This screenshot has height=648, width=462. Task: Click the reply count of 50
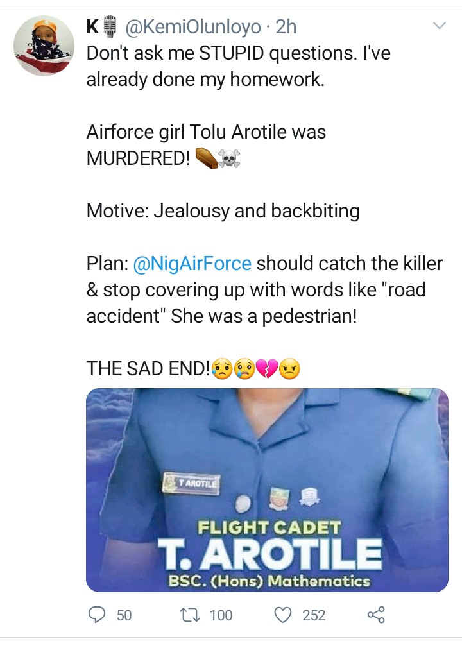(x=124, y=616)
